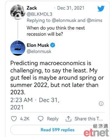Image resolution: width=110 pixels, height=137 pixels.
Task: Click the @BLKMDL3 handle
Action: [39, 14]
